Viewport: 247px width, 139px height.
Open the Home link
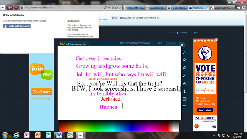(x=172, y=32)
